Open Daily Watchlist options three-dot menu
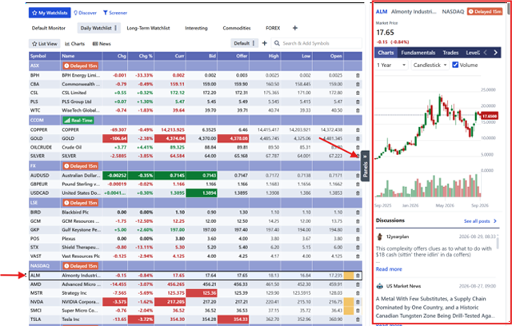The height and width of the screenshot is (326, 512). pos(115,28)
